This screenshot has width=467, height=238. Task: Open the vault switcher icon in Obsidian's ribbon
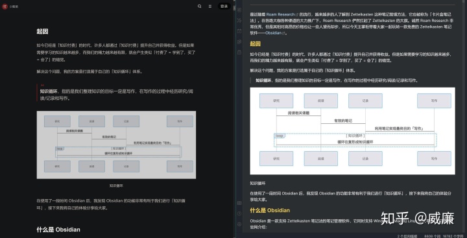tap(239, 203)
